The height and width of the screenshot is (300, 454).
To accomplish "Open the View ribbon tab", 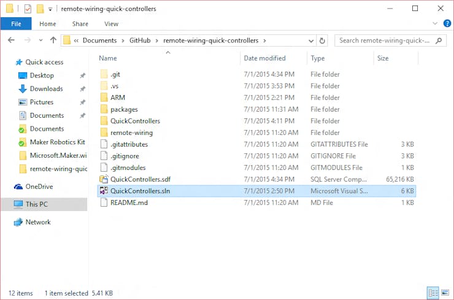I will coord(111,24).
